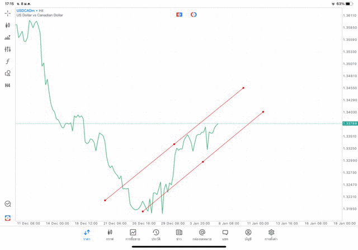Screen dimensions: 358x250
Task: Open the ข่าว (News) tab
Action: pyautogui.click(x=179, y=235)
